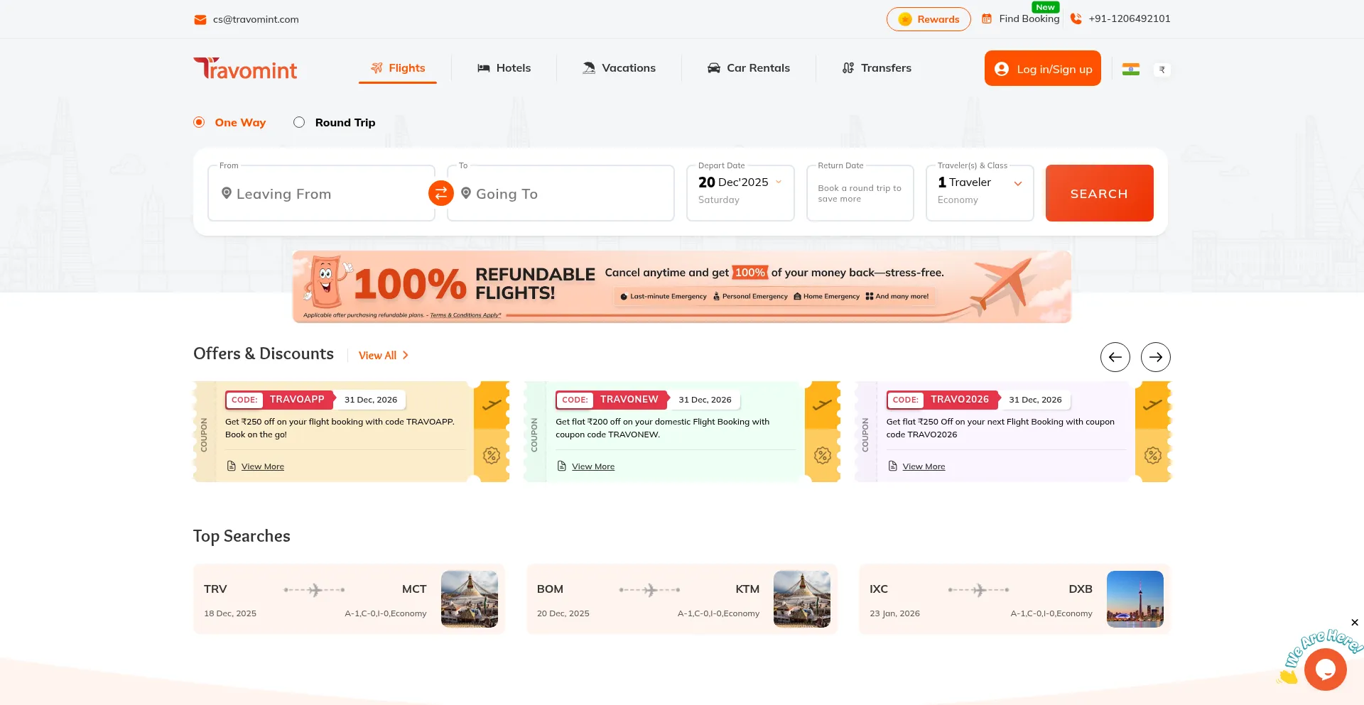Image resolution: width=1364 pixels, height=705 pixels.
Task: Open Vacations via the beach icon
Action: [x=588, y=67]
